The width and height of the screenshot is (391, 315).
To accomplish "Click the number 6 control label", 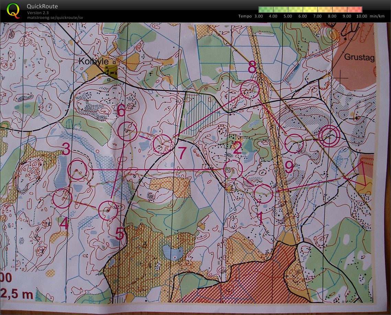I will click(121, 110).
